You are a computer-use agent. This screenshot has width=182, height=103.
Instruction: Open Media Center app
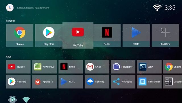(x=149, y=81)
